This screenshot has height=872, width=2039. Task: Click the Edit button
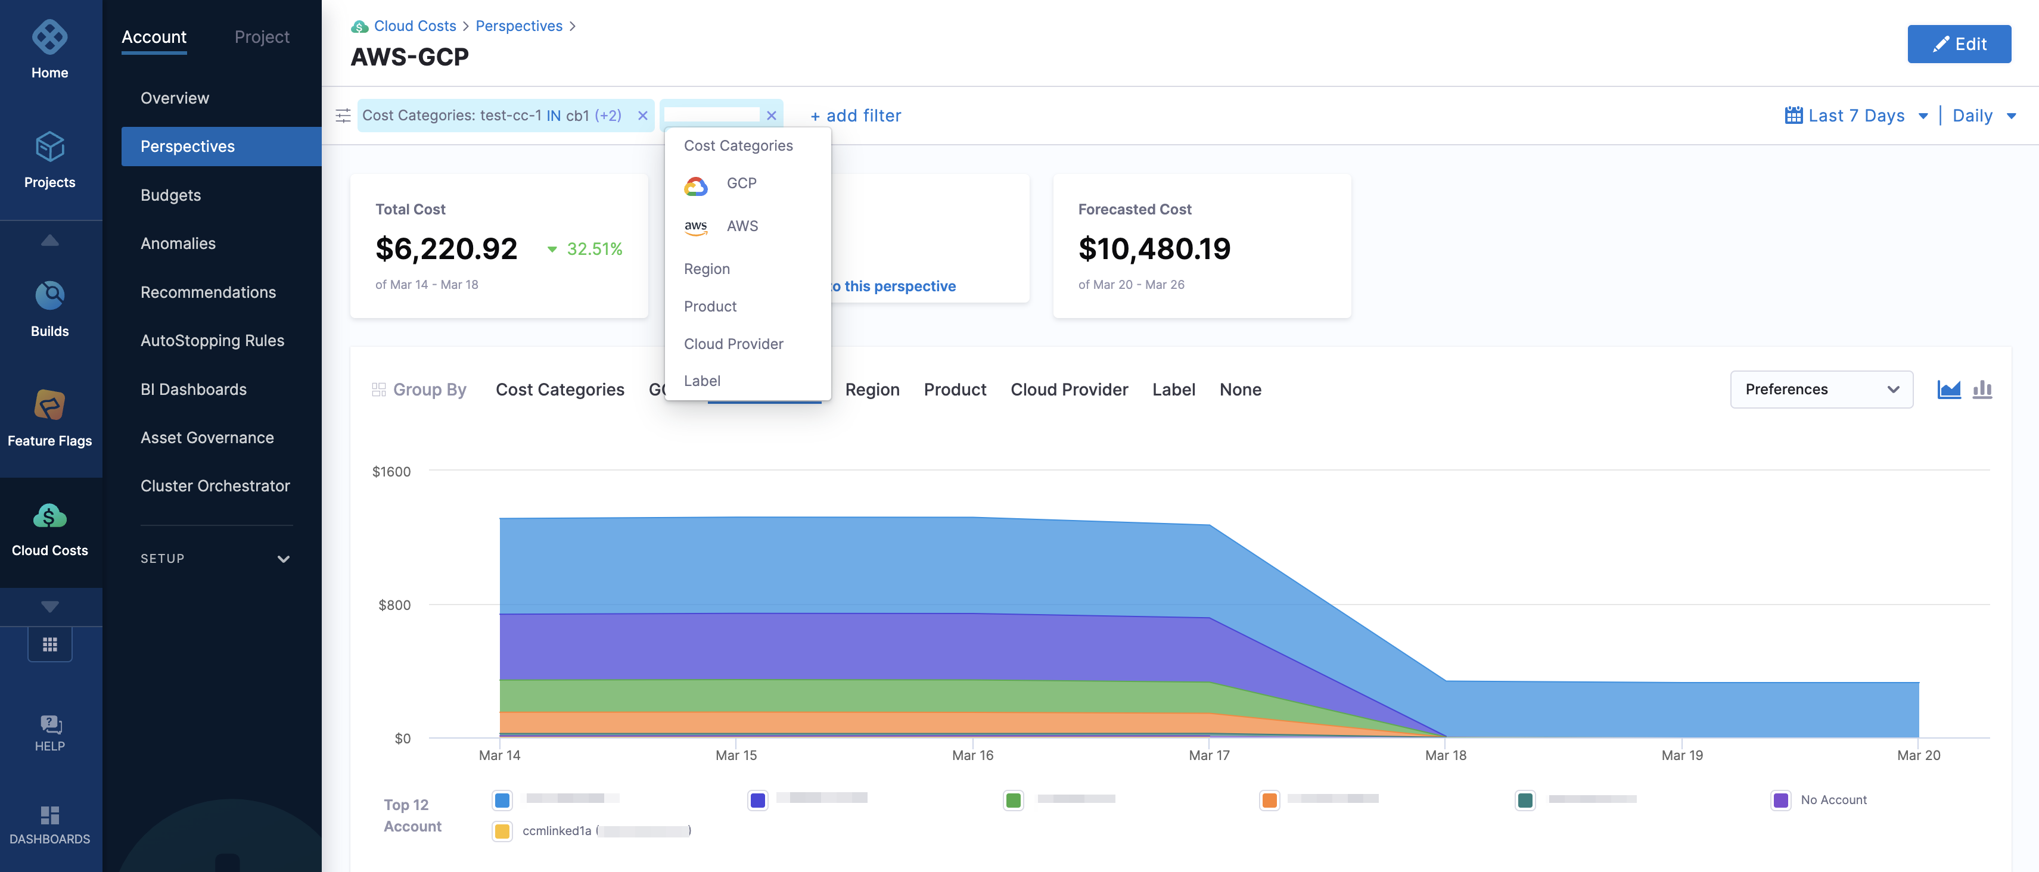pyautogui.click(x=1959, y=44)
